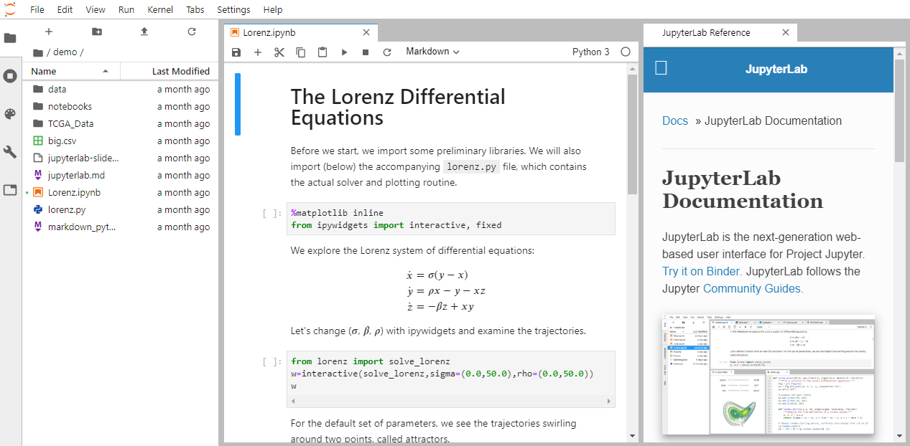Click the kernel status circle indicator

pos(626,52)
